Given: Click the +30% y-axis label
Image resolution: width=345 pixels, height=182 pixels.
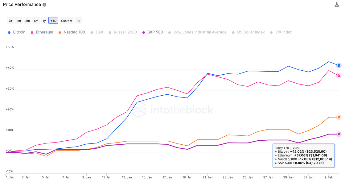Looking at the screenshot, I should click(x=10, y=89).
